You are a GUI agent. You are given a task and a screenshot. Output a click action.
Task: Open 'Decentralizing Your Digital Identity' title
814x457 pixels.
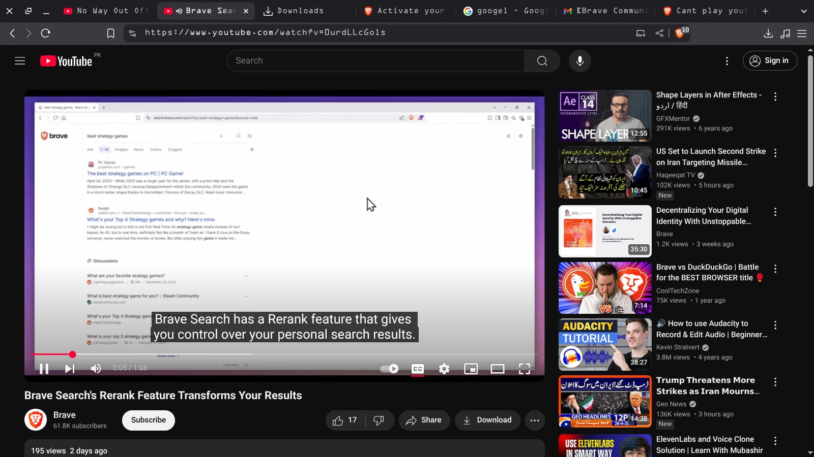(x=704, y=216)
